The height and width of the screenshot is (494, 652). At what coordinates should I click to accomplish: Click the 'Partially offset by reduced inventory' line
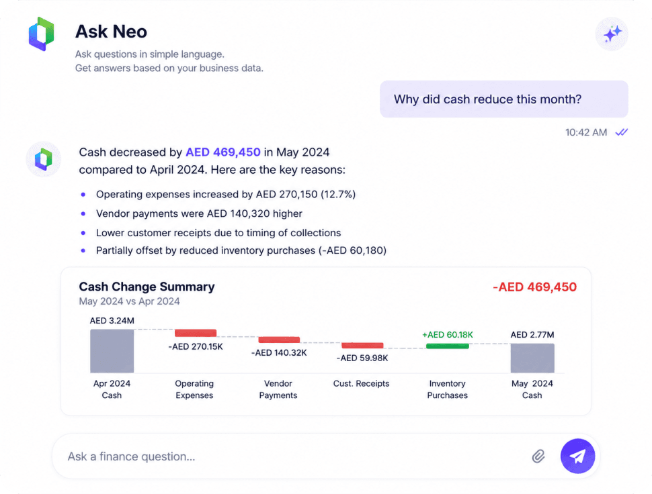tap(241, 250)
